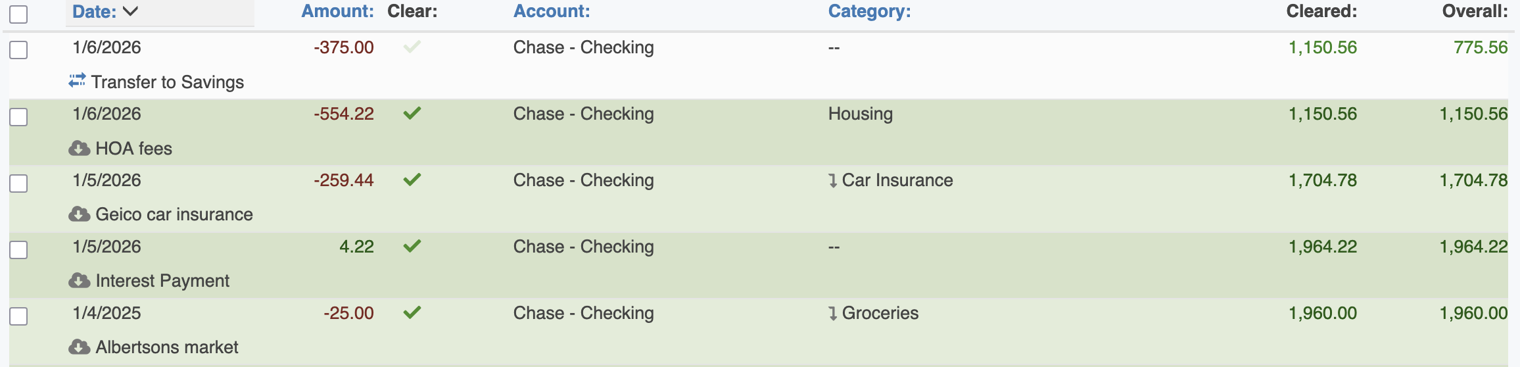The image size is (1520, 367).
Task: Click the transfer arrows icon beside Transfer to Savings
Action: 77,81
